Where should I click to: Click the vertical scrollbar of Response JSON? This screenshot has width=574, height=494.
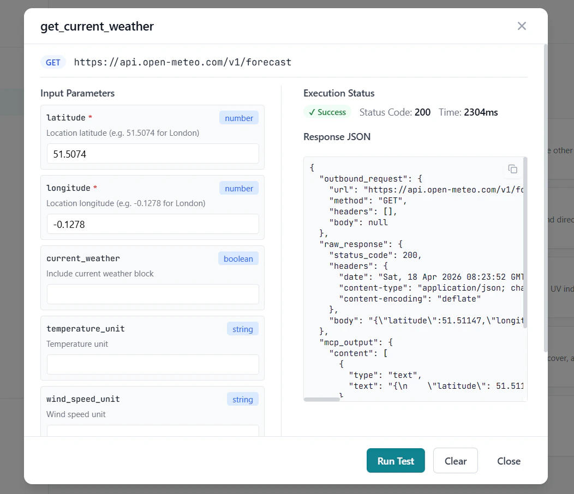525,243
